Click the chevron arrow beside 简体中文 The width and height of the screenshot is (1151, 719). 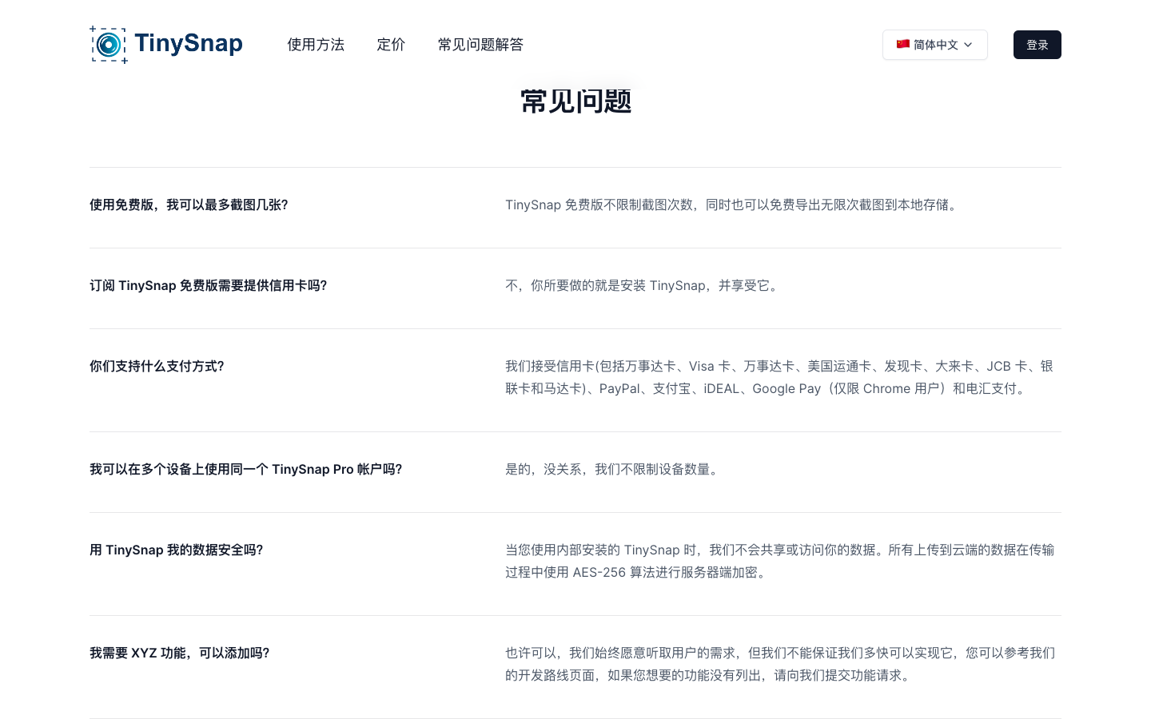(967, 45)
